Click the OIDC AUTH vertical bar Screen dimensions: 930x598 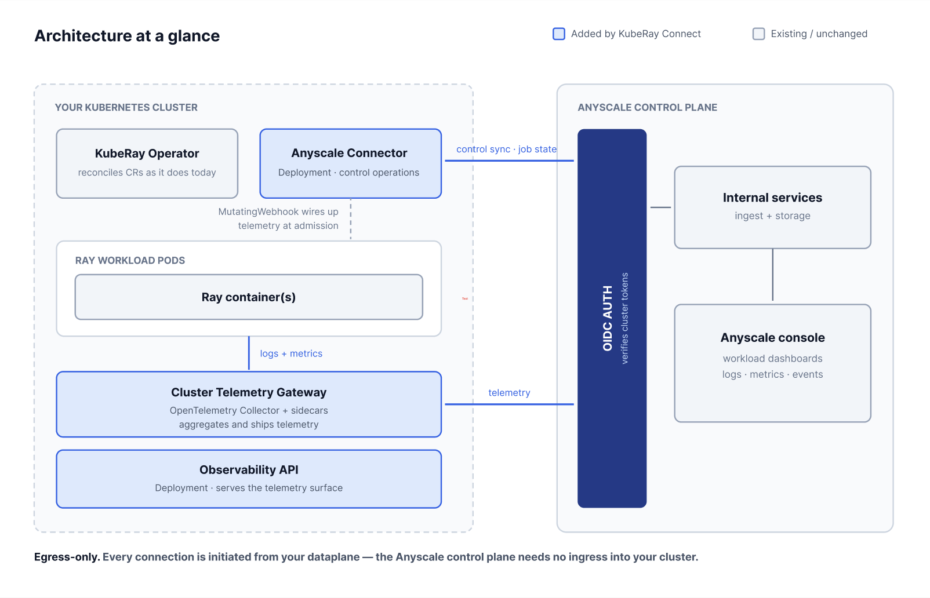(612, 318)
